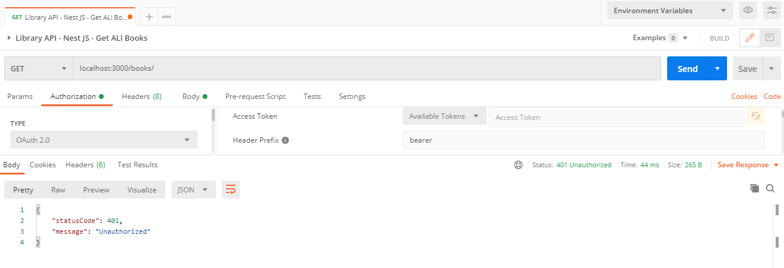Image resolution: width=784 pixels, height=268 pixels.
Task: Expand the GET method dropdown
Action: coord(38,68)
